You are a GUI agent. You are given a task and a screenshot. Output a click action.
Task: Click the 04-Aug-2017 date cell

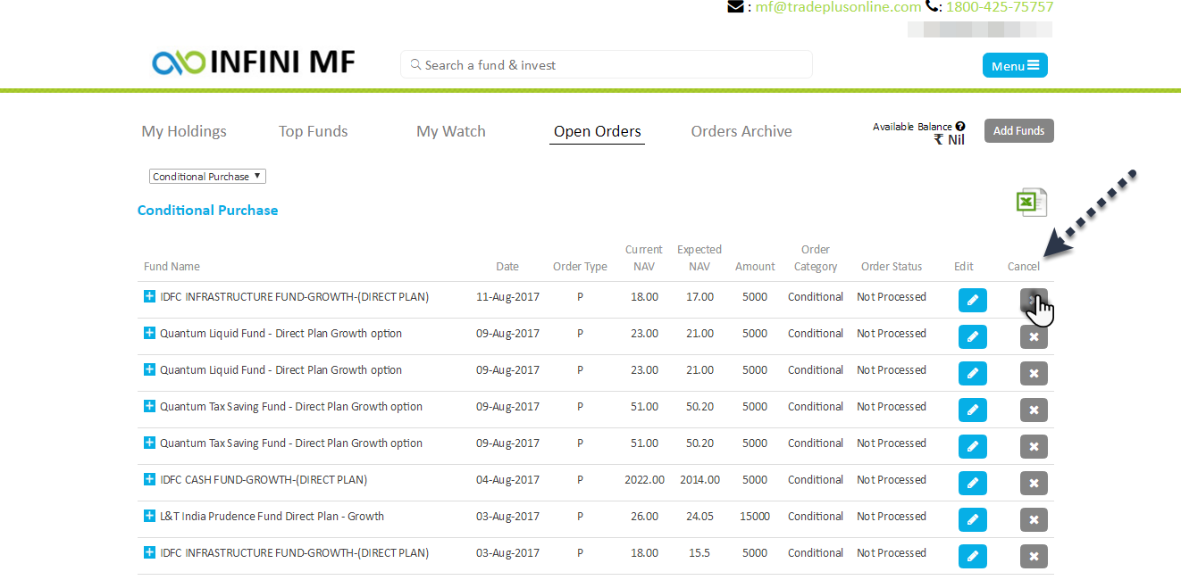pos(507,480)
